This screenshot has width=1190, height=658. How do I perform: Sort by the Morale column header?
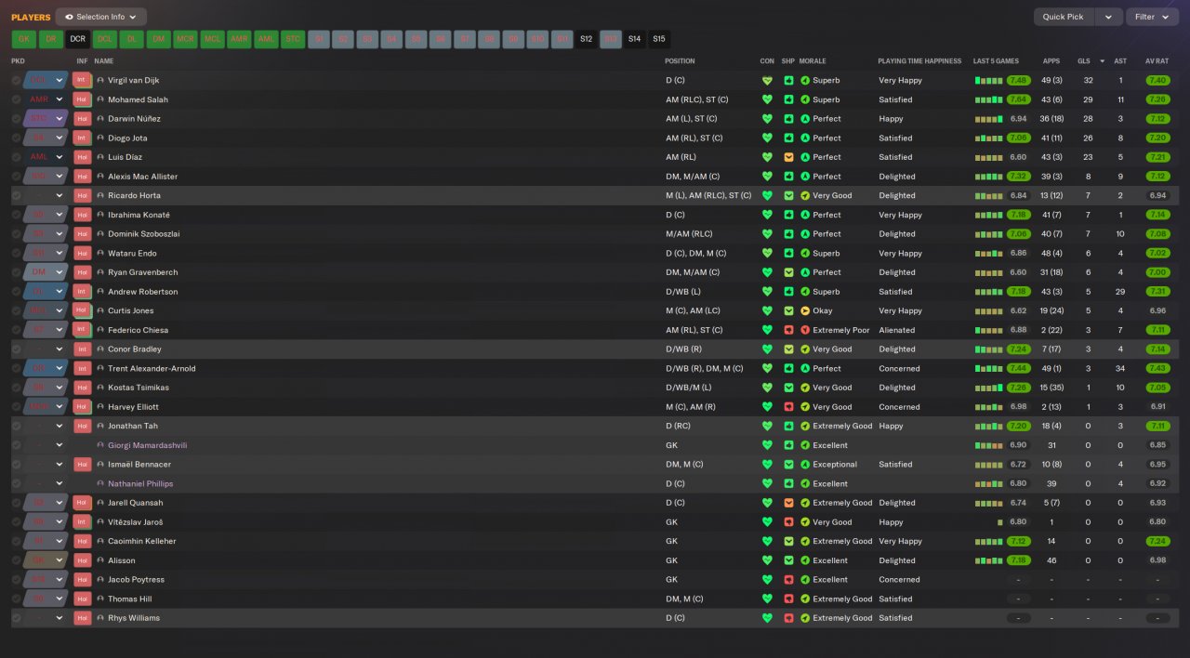[813, 61]
